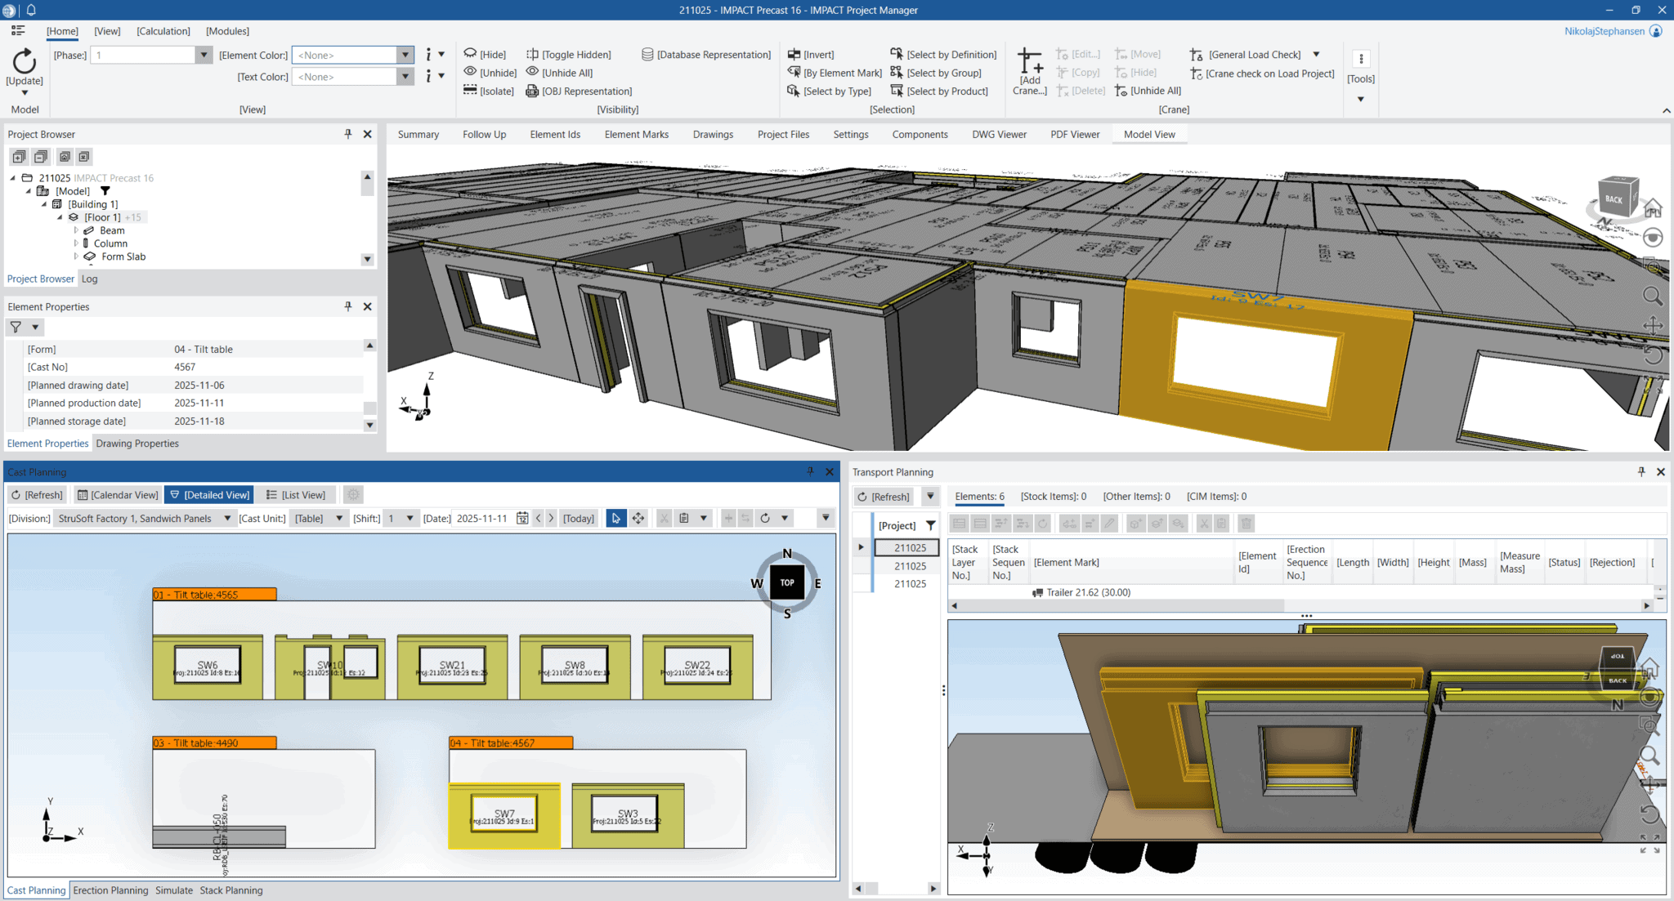The image size is (1674, 901).
Task: Click the Today button in Cast Planning
Action: tap(578, 518)
